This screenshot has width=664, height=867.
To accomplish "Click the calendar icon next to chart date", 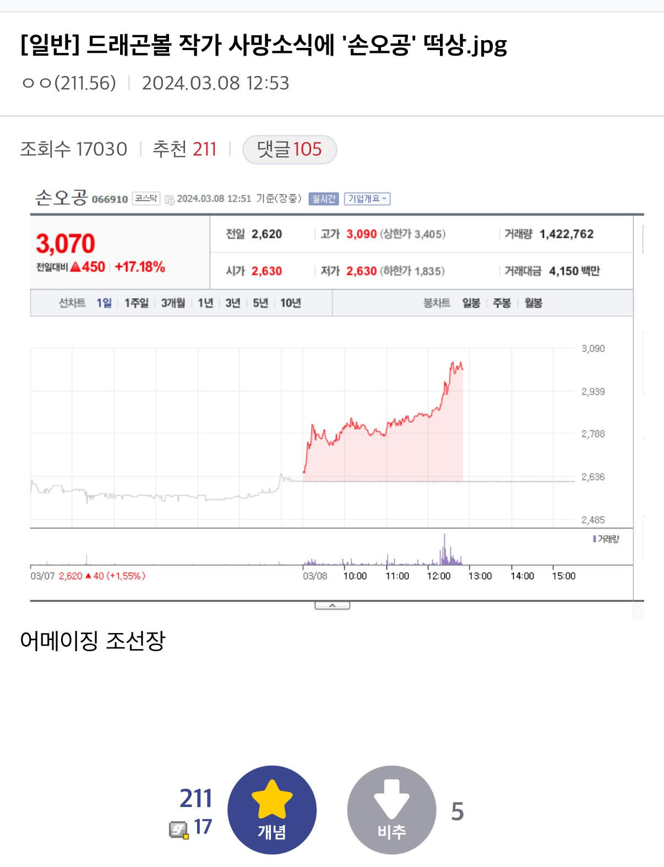I will pos(170,199).
